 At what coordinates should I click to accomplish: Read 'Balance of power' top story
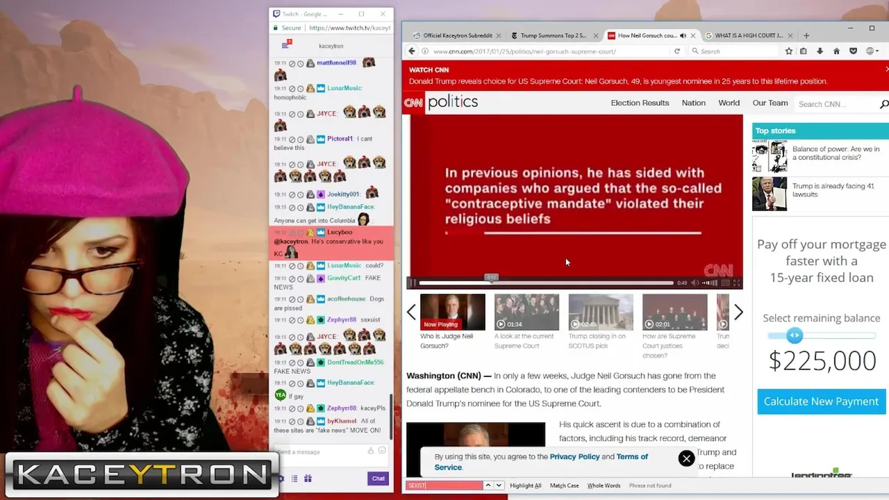click(x=836, y=153)
